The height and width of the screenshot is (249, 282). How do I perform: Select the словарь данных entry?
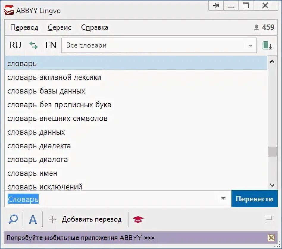click(136, 132)
